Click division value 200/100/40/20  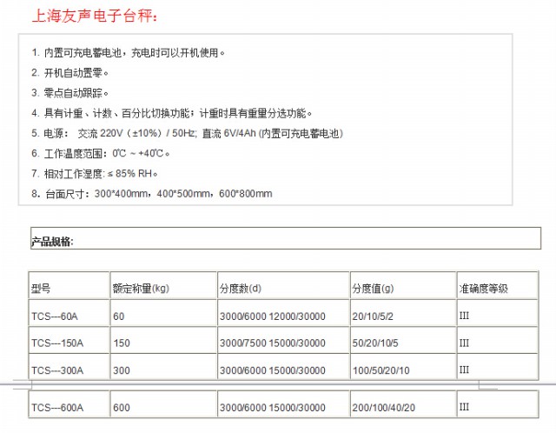click(x=384, y=408)
